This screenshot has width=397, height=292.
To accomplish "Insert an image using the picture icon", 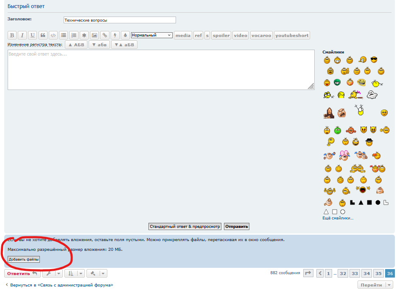I will [x=95, y=35].
